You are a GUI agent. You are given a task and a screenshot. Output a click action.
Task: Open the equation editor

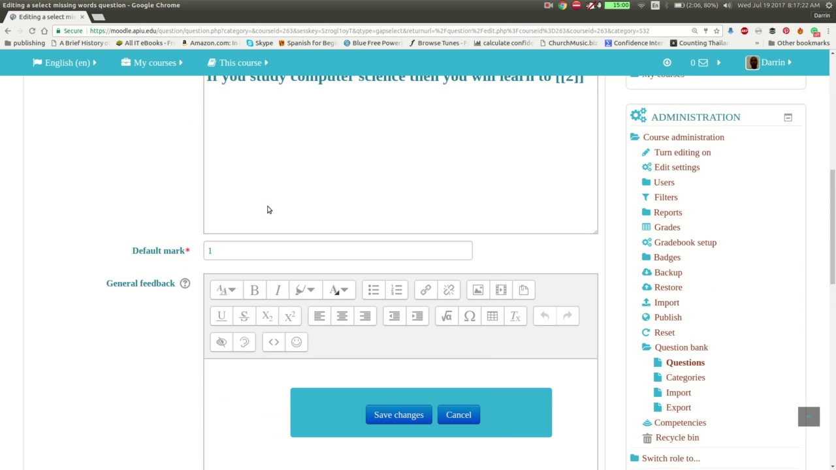point(447,316)
